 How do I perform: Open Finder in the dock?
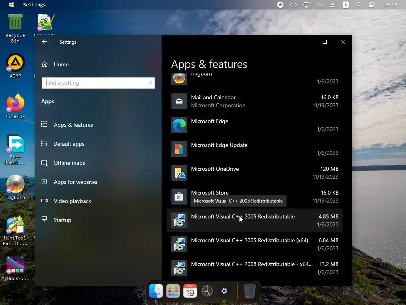156,291
